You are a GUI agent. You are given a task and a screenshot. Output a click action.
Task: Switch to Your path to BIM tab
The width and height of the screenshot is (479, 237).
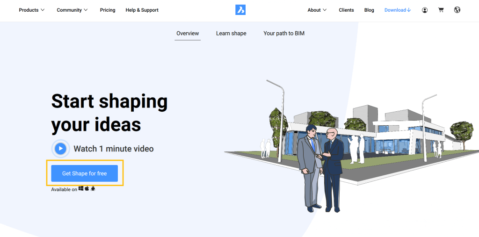tap(284, 33)
